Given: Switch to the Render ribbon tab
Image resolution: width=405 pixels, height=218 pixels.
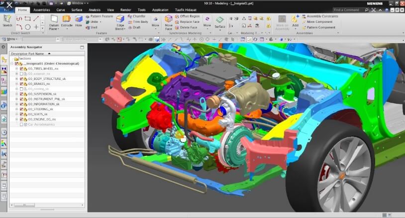Looking at the screenshot, I should point(126,10).
